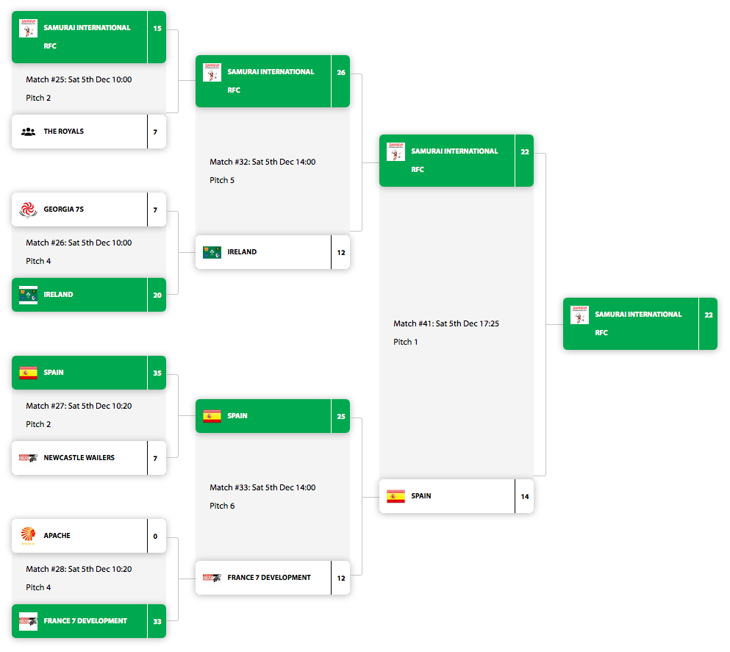This screenshot has height=652, width=730.
Task: Open the Georgia 7s team name
Action: pos(64,210)
